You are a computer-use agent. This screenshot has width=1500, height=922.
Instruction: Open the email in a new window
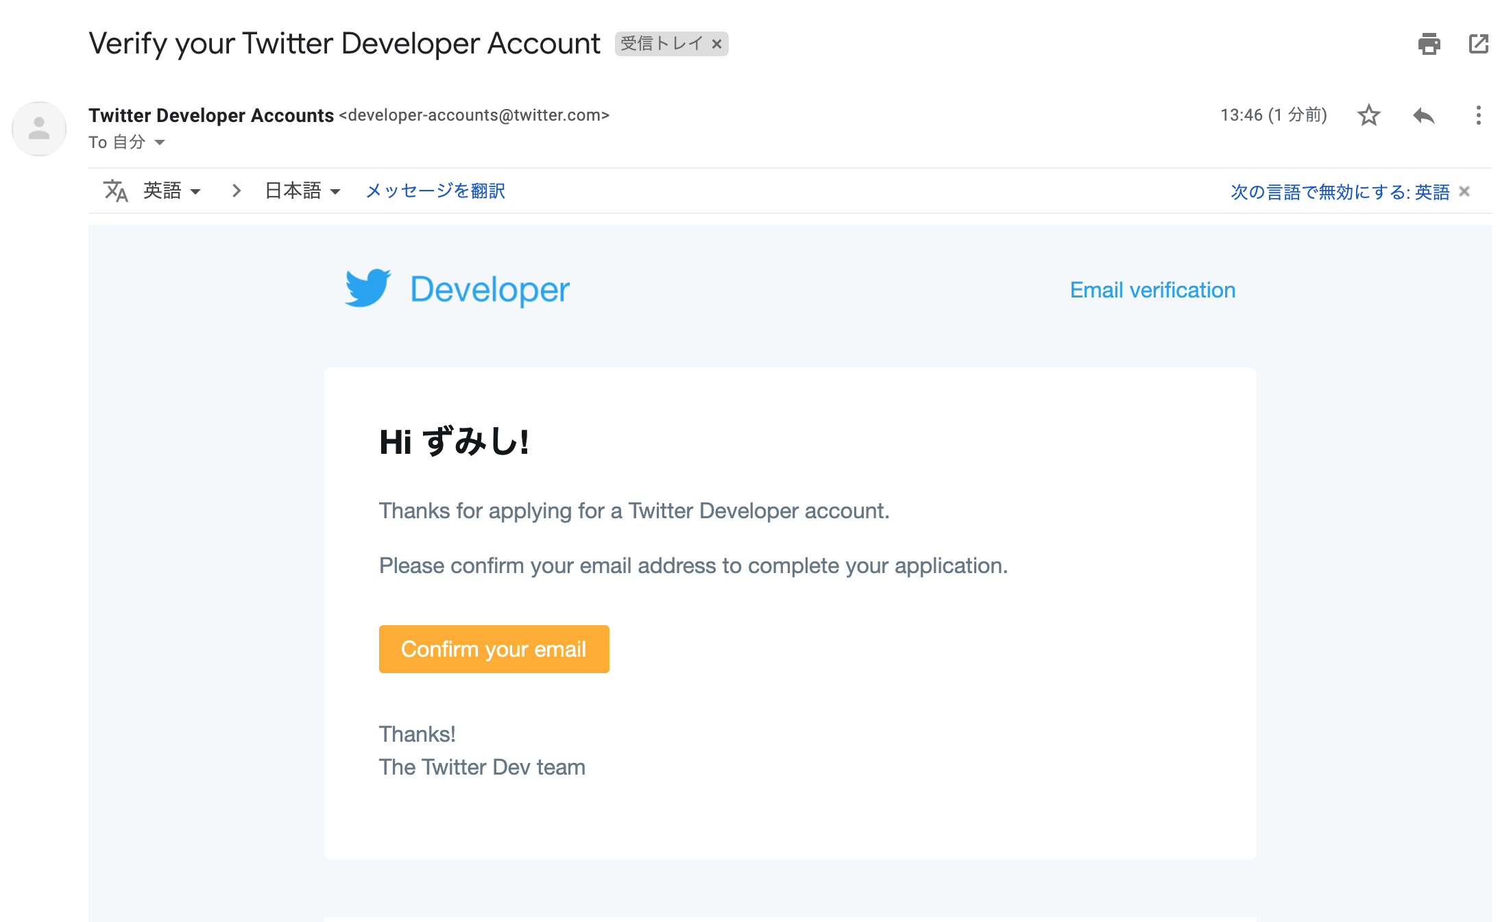click(x=1479, y=44)
